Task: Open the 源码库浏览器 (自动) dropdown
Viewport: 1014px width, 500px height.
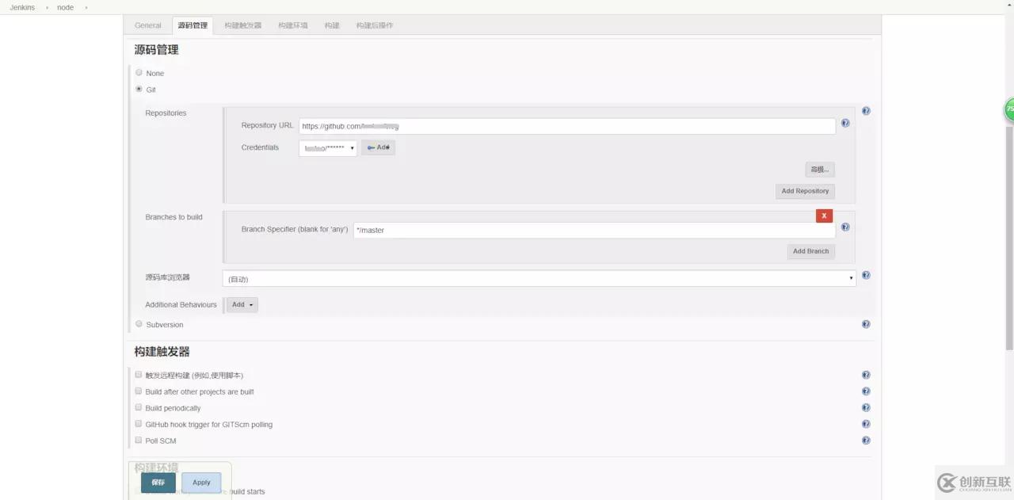Action: [539, 279]
